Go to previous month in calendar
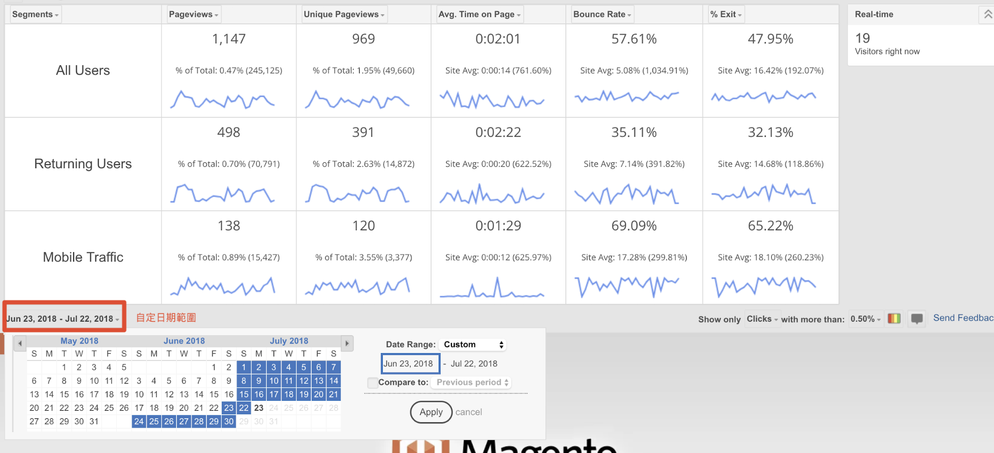 click(20, 343)
